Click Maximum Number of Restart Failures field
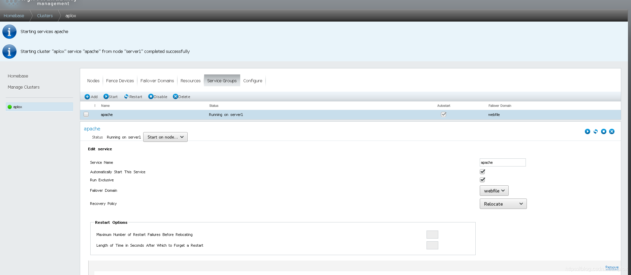This screenshot has width=631, height=275. tap(432, 235)
